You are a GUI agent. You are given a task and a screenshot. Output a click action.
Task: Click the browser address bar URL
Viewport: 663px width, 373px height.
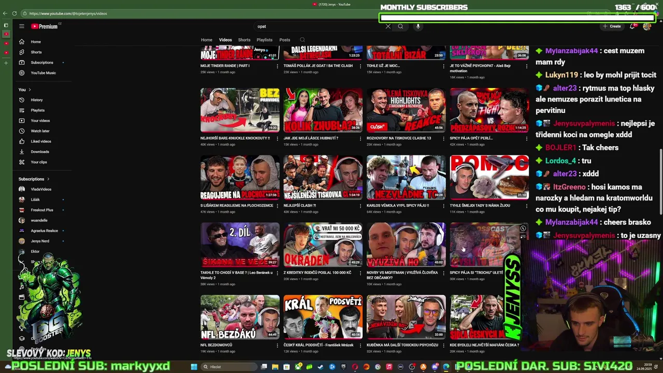[x=68, y=13]
